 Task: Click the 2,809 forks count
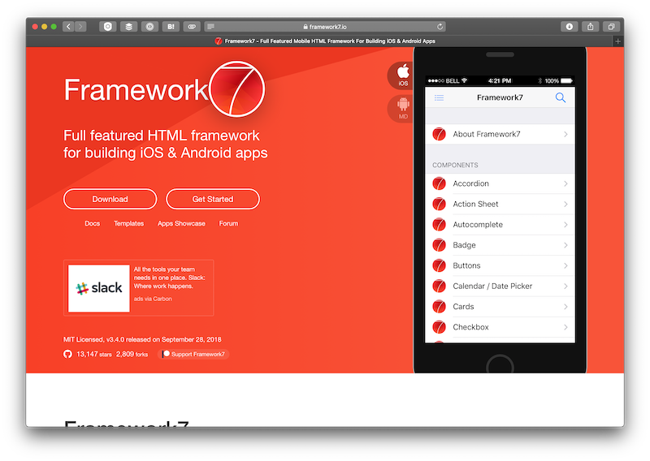132,354
